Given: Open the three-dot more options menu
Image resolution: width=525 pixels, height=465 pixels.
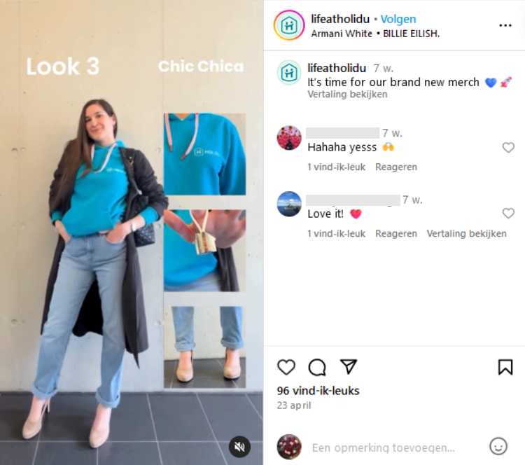Looking at the screenshot, I should pos(505,25).
